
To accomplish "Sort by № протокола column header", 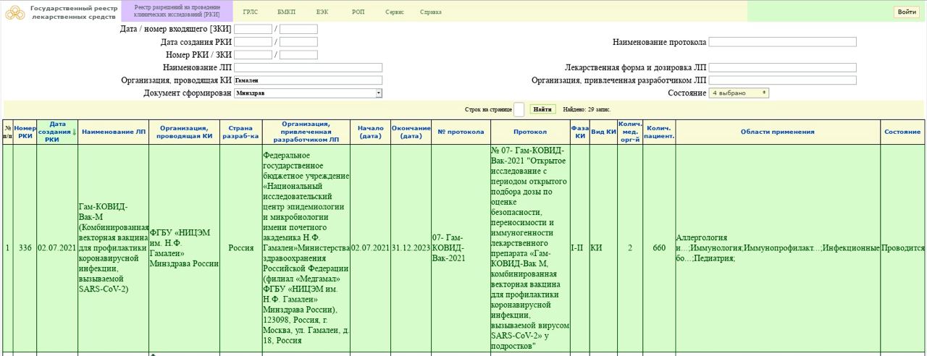I will [461, 132].
